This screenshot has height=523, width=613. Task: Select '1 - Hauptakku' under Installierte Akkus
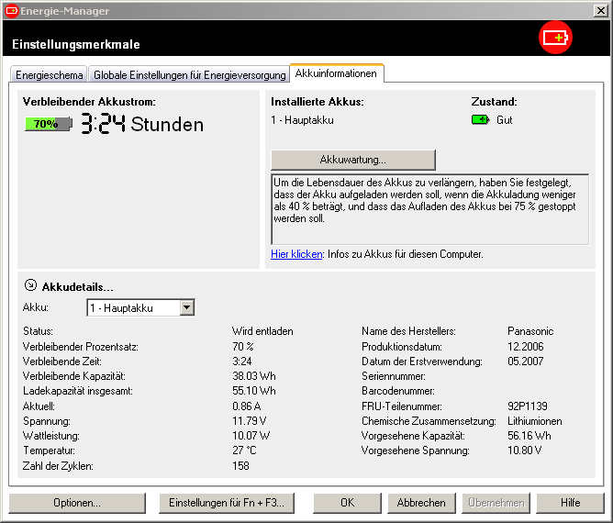[302, 120]
